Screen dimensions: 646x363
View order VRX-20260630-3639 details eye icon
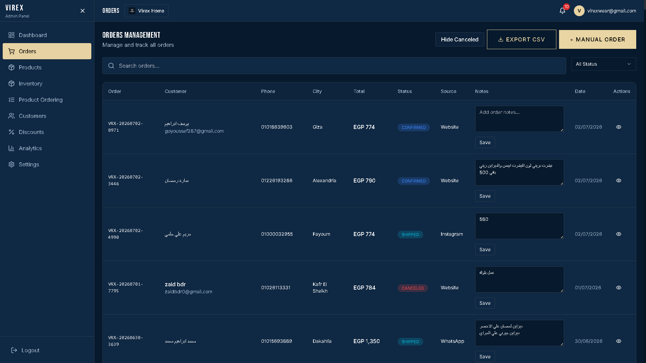(x=619, y=341)
